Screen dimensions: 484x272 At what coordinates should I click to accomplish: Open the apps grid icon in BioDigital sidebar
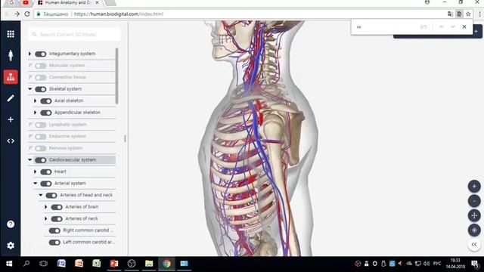tap(11, 34)
